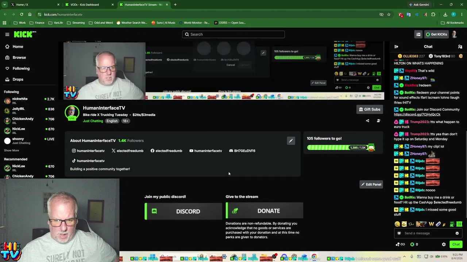
Task: Switch to the VODs - Kick Dashboard tab
Action: coord(89,5)
